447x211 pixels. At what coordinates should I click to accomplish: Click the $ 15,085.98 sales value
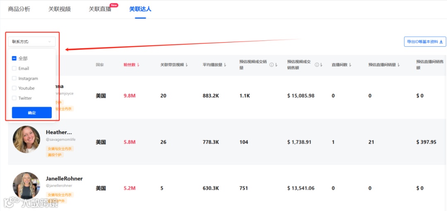click(301, 96)
